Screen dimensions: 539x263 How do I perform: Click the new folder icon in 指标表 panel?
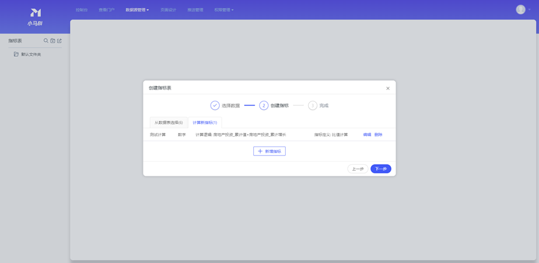point(52,41)
